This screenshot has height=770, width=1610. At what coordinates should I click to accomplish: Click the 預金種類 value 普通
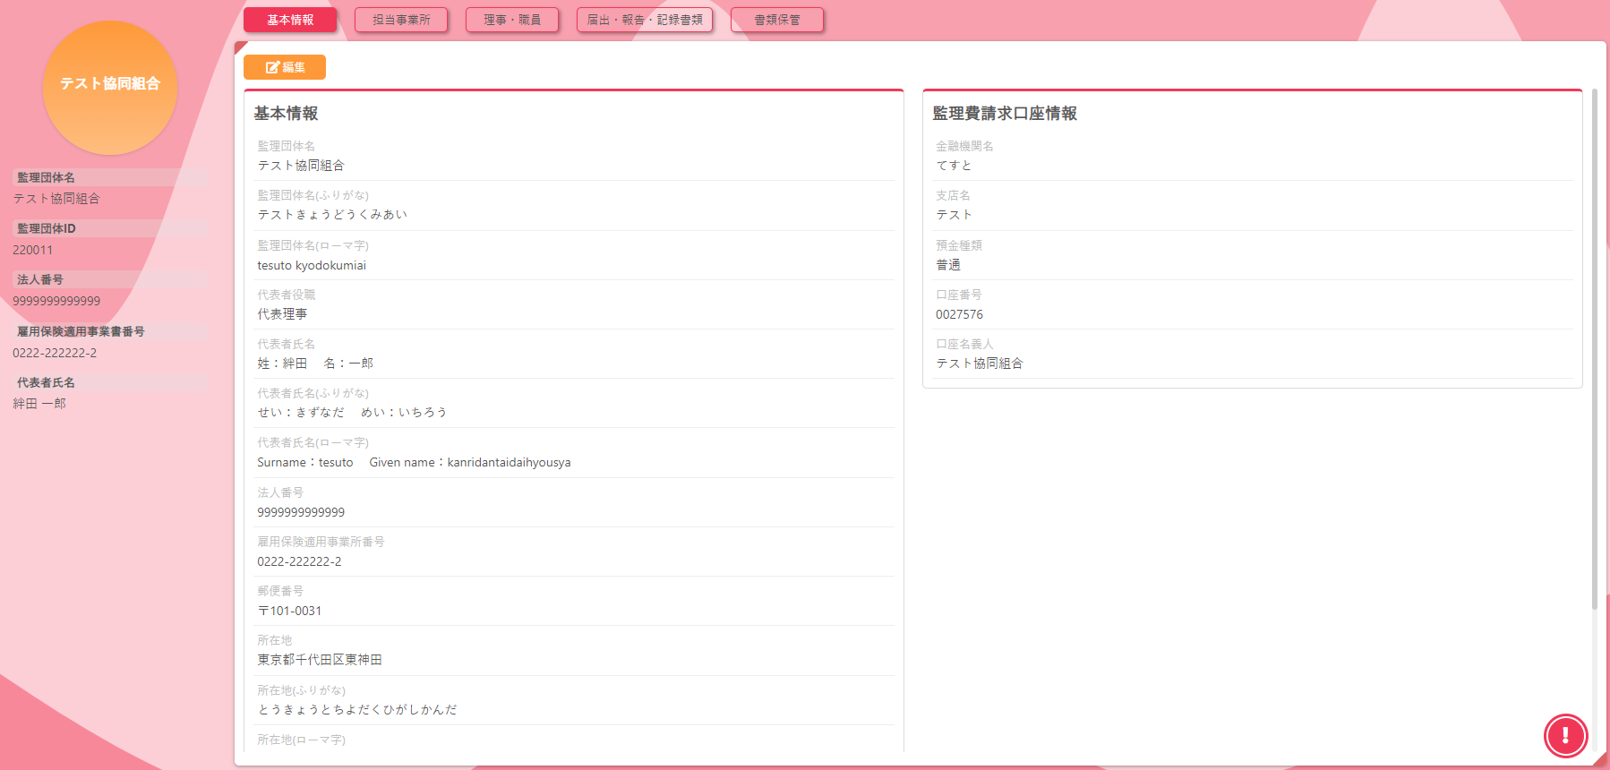coord(948,265)
